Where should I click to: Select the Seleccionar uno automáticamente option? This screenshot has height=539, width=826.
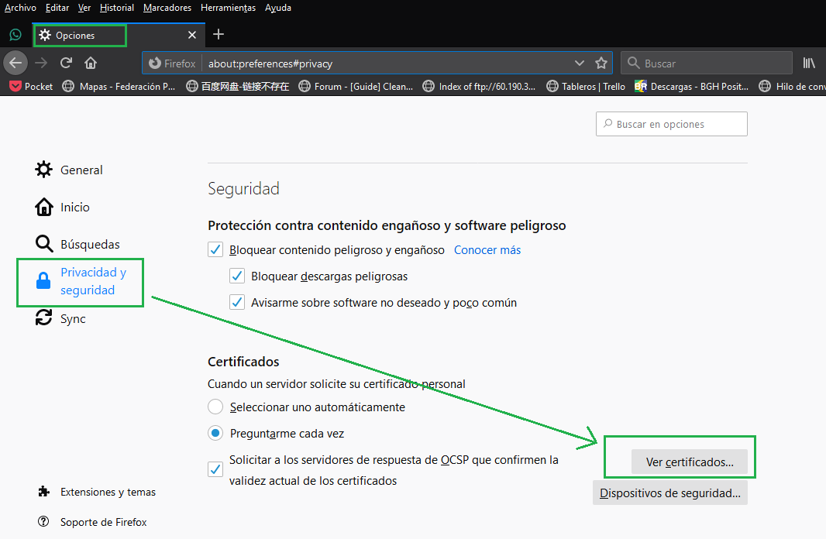(x=215, y=407)
